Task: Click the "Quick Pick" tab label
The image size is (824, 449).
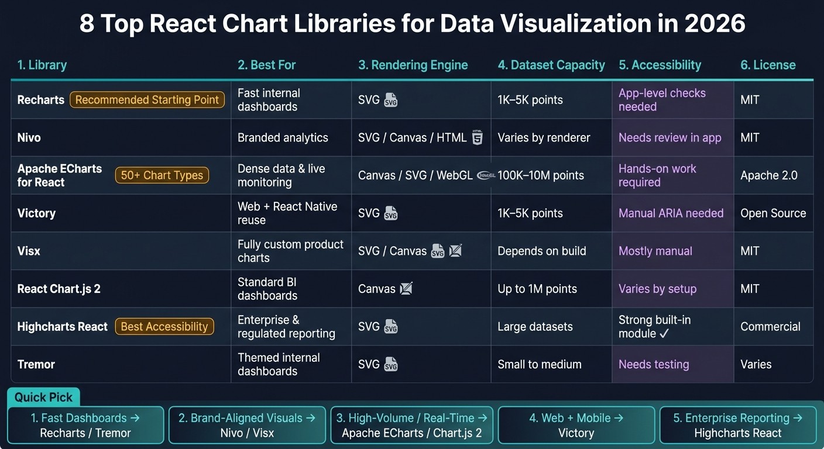Action: [x=43, y=397]
